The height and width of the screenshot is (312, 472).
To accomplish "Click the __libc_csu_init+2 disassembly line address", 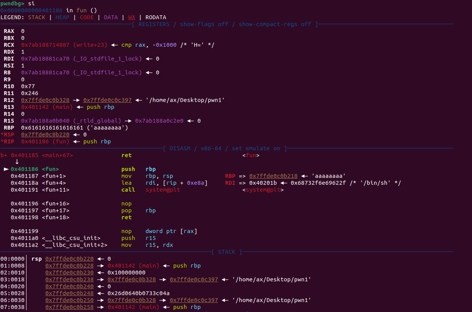I will coord(25,245).
